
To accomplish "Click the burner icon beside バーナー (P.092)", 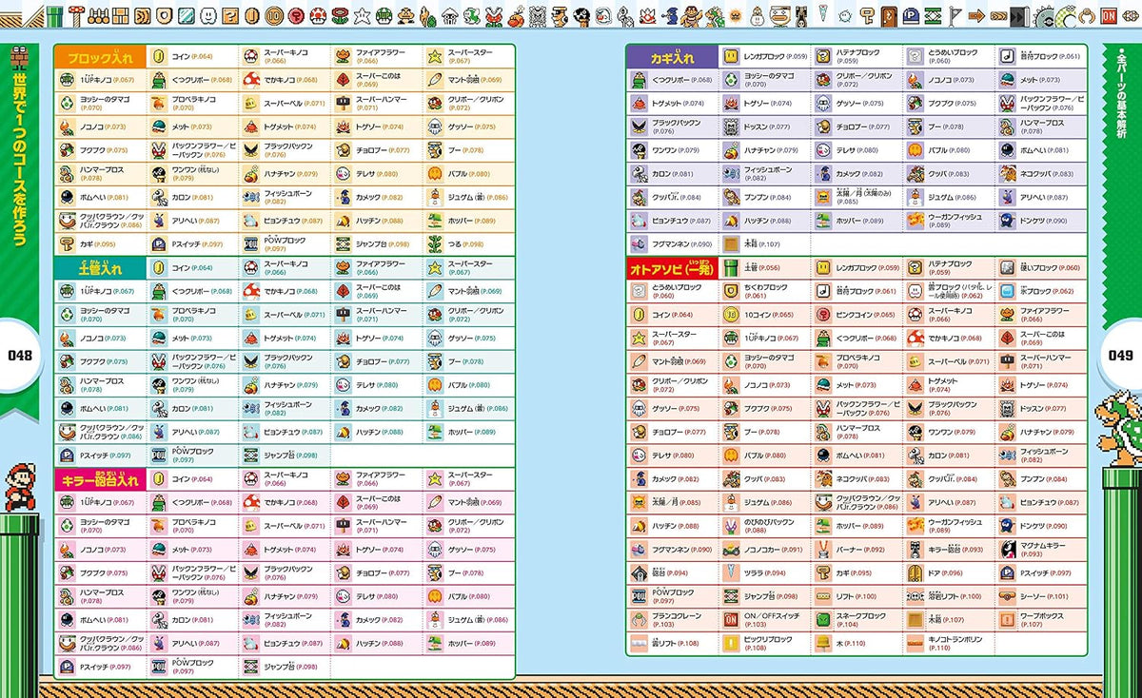I will click(822, 550).
